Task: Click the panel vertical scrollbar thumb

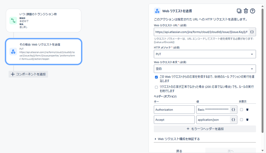Action: [263, 71]
